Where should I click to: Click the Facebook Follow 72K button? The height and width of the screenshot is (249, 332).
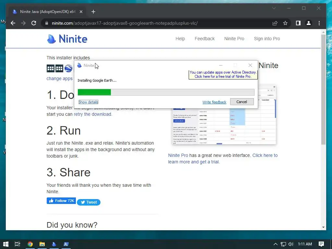61,201
